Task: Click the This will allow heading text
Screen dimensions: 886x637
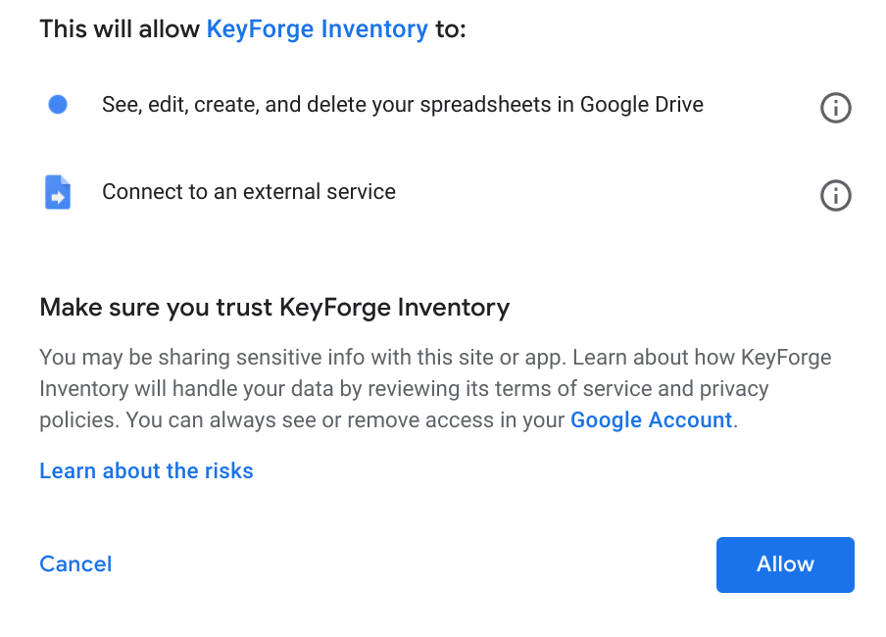Action: pos(120,29)
